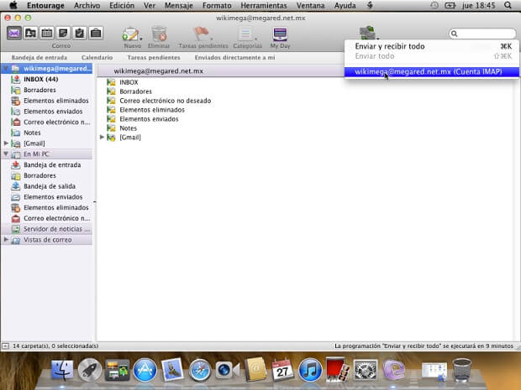Click INBOX folder in main list
The width and height of the screenshot is (521, 390).
[x=129, y=82]
